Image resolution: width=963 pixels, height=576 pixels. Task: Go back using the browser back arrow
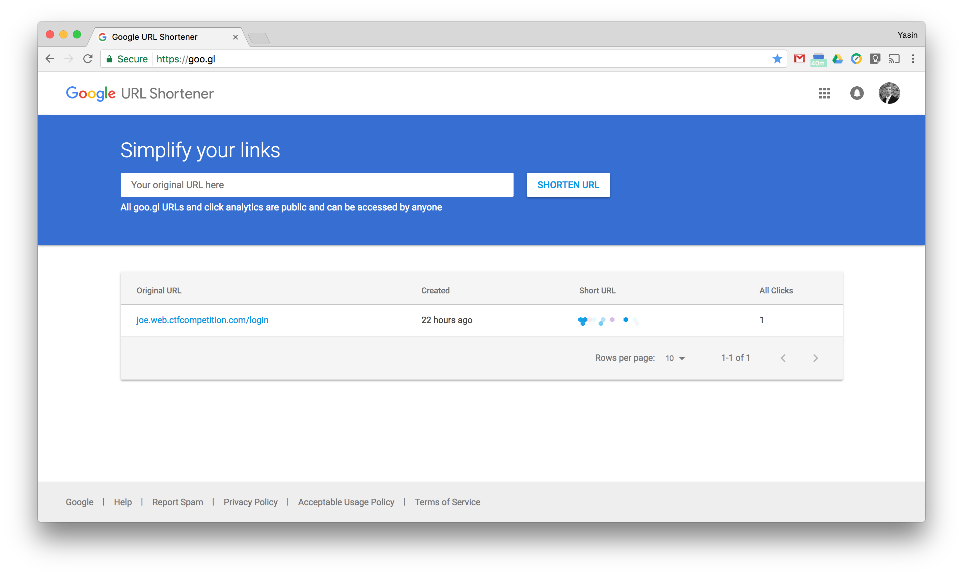coord(50,59)
